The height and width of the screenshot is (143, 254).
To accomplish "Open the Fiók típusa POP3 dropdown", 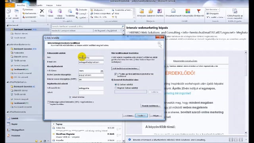I will pos(102,71).
